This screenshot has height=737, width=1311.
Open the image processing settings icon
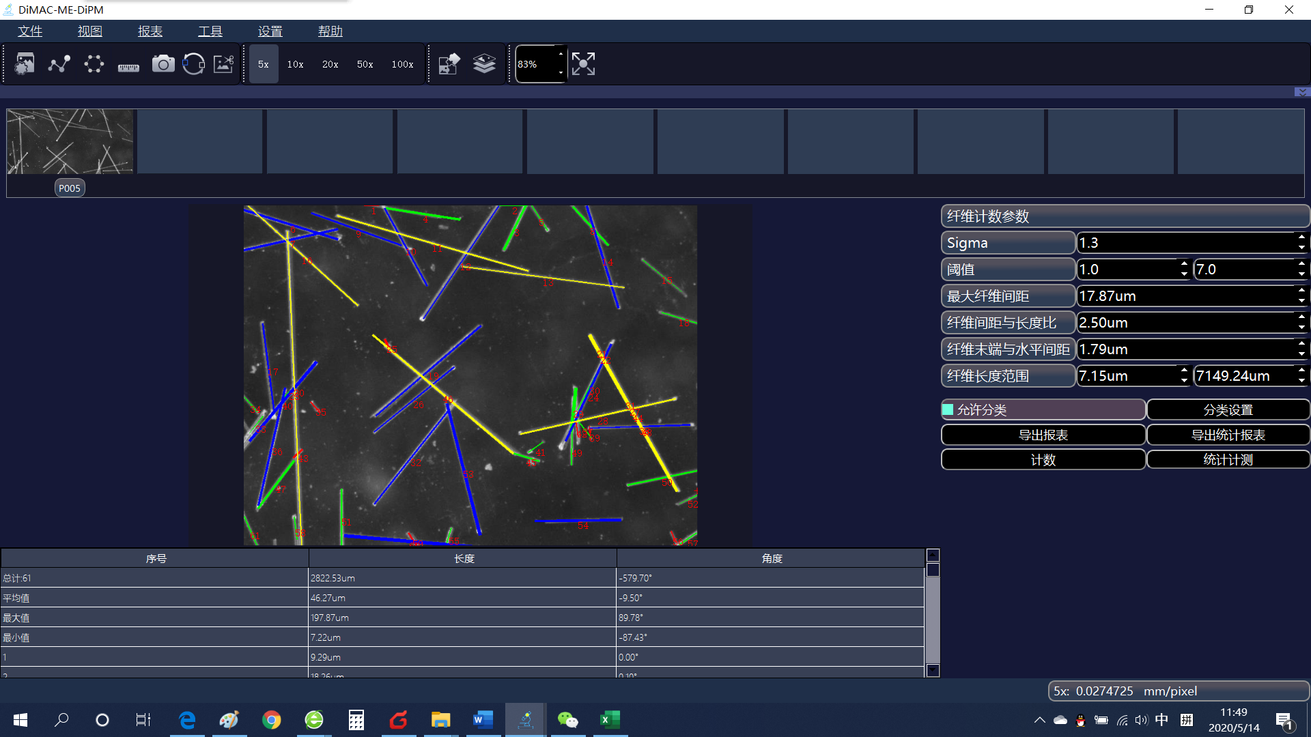point(25,64)
